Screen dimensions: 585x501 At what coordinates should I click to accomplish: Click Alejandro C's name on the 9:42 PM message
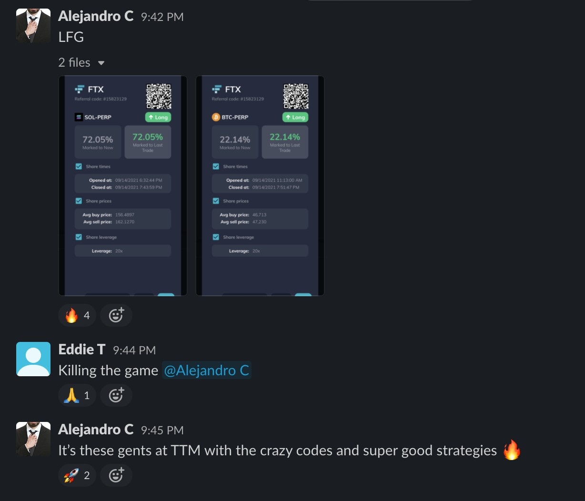[96, 16]
